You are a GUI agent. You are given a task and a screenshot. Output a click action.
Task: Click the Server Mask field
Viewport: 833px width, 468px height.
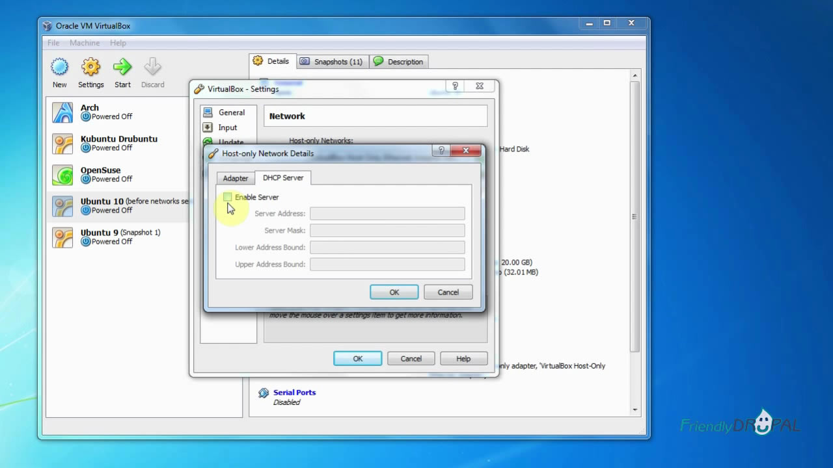pyautogui.click(x=387, y=231)
